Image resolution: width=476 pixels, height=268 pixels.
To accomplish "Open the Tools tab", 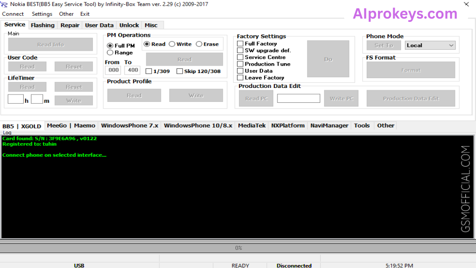I will click(x=362, y=126).
